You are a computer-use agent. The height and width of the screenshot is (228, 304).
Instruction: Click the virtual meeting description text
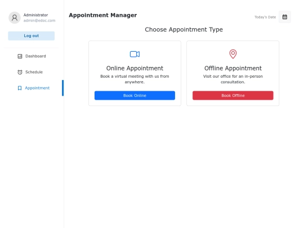coord(135,79)
